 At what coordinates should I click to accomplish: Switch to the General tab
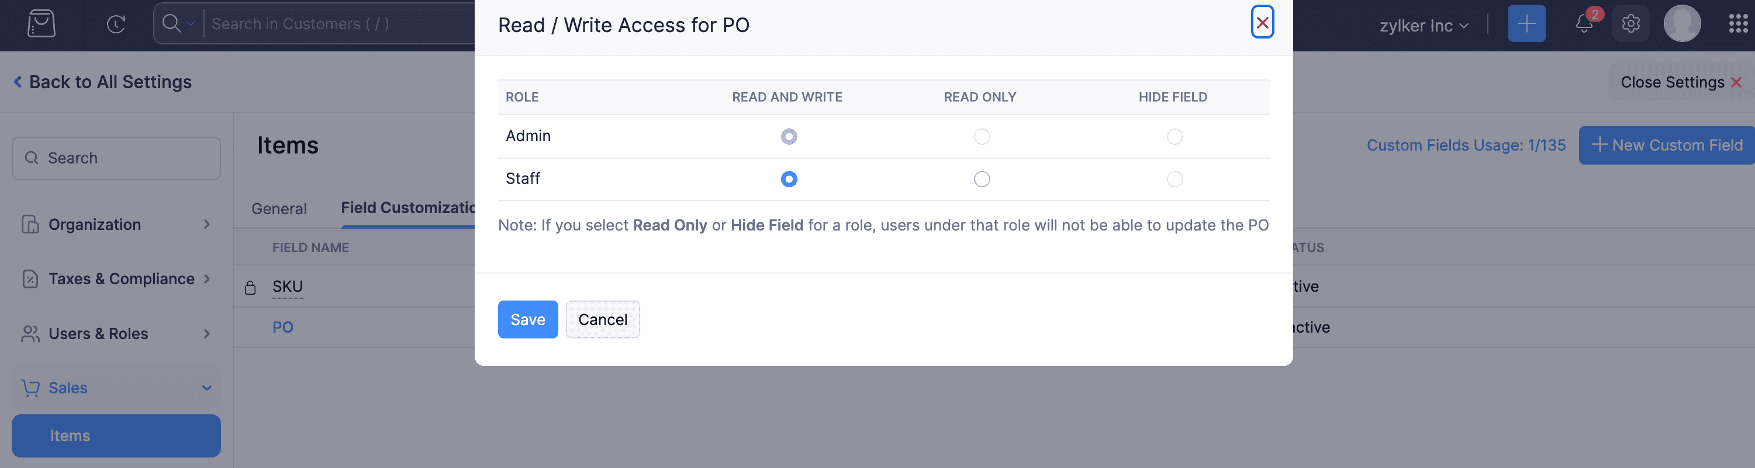click(x=279, y=209)
